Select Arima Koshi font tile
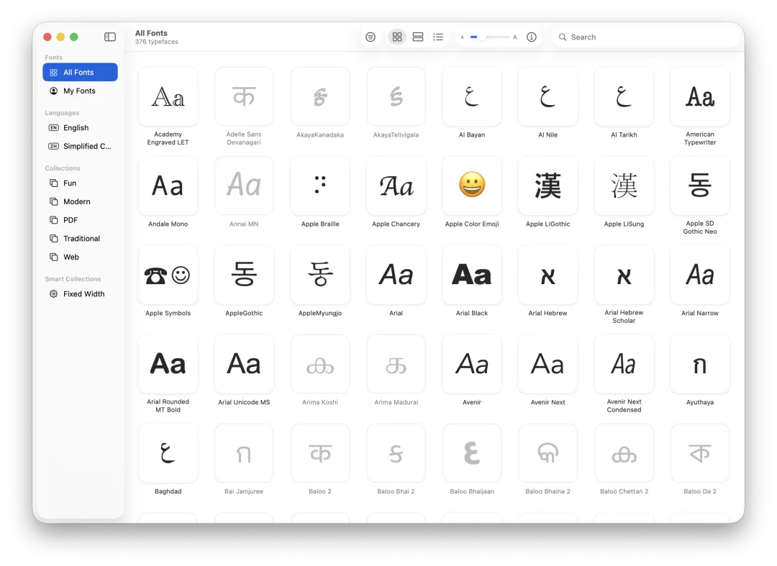 [x=320, y=365]
